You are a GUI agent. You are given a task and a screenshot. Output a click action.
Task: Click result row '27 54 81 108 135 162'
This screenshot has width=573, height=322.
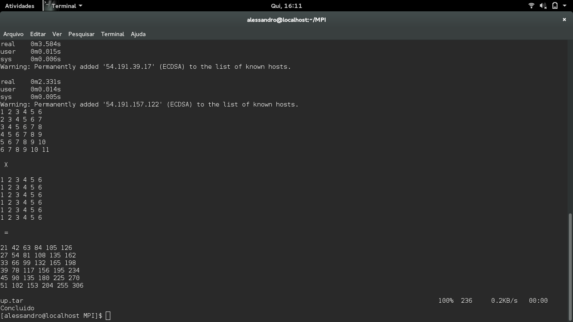point(38,255)
